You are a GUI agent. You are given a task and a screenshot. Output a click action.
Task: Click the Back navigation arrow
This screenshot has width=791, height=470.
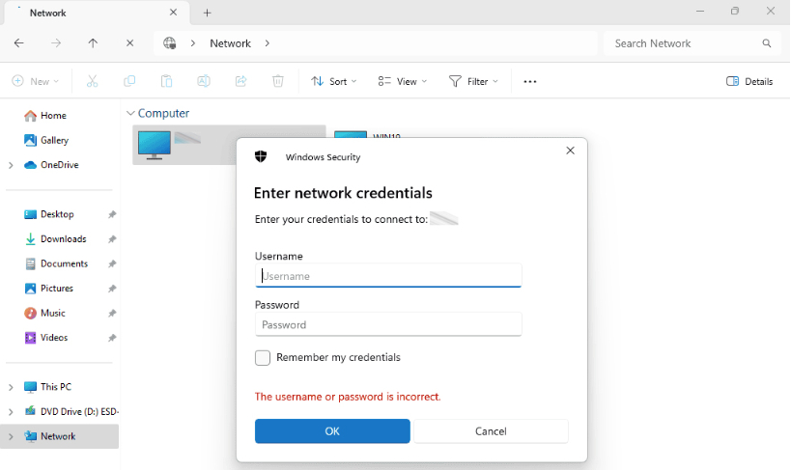pyautogui.click(x=19, y=43)
